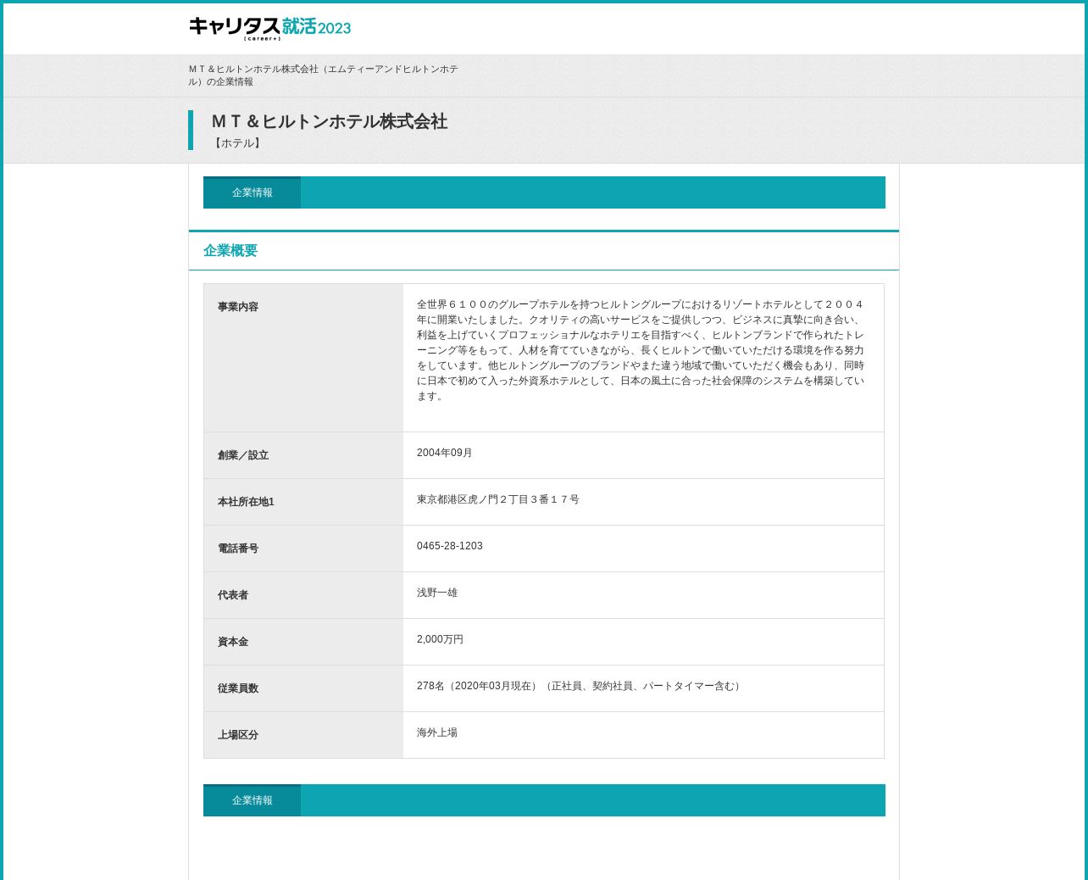Click the 278名 employee count value
Image resolution: width=1088 pixels, height=880 pixels.
[x=580, y=686]
